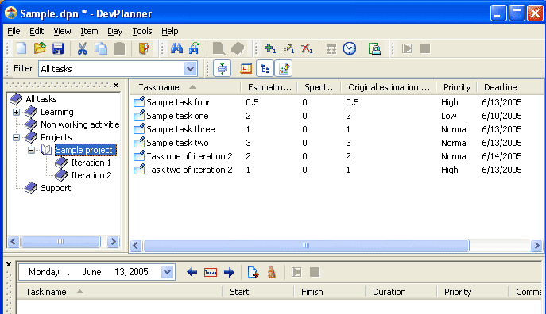Open the Edit menu

point(37,31)
